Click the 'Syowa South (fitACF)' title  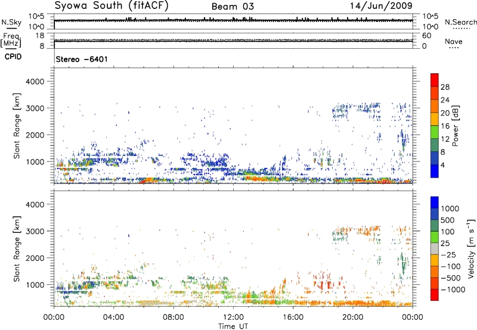pos(111,6)
